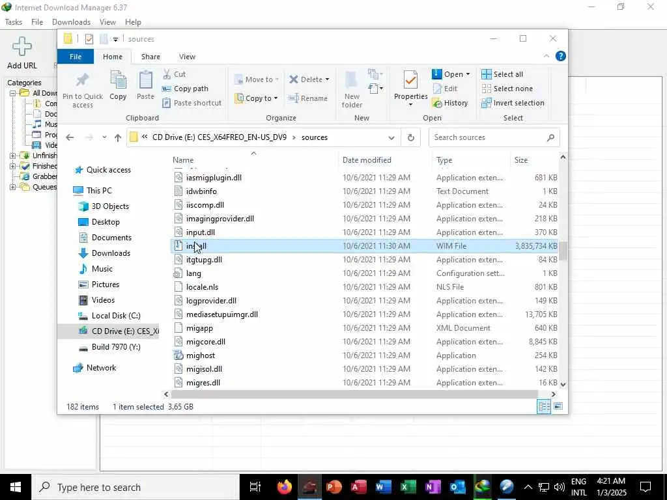The width and height of the screenshot is (667, 500).
Task: Open Explorer Help question mark icon
Action: [x=561, y=56]
